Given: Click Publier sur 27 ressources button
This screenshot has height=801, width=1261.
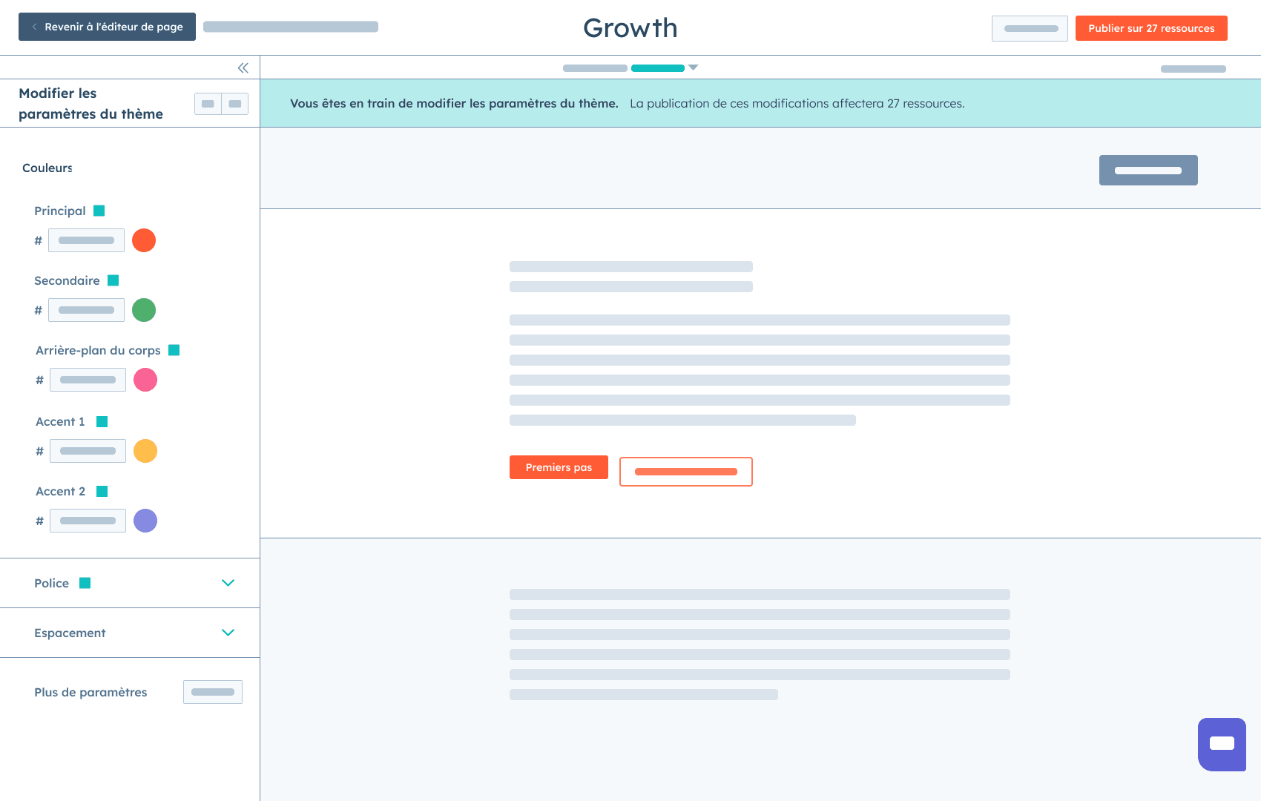Looking at the screenshot, I should coord(1151,28).
